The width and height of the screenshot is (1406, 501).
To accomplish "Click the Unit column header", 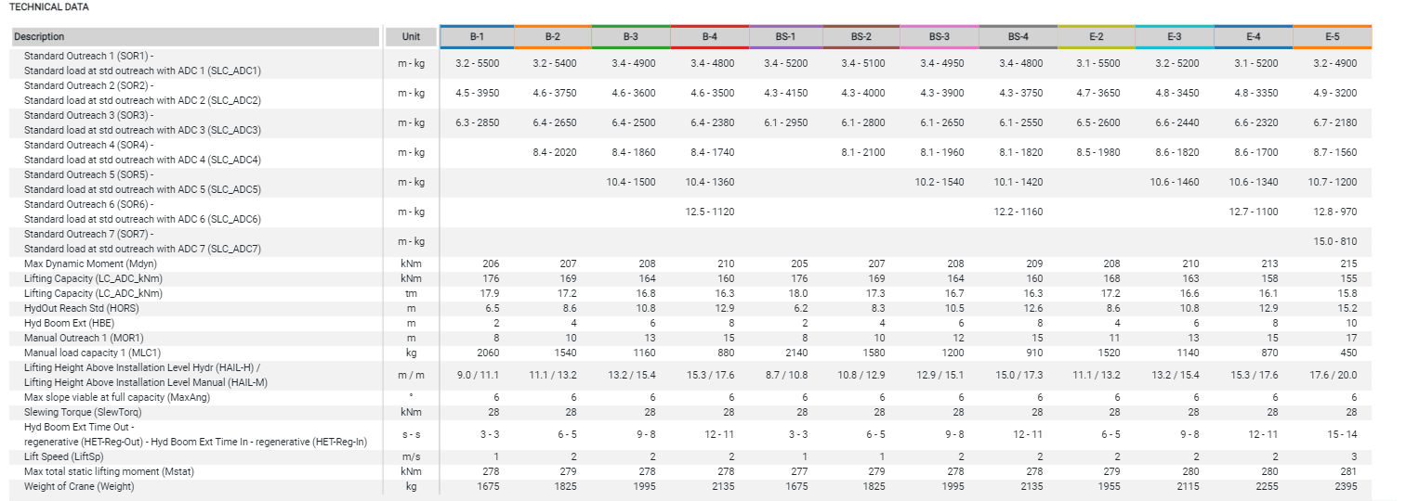I will [411, 37].
